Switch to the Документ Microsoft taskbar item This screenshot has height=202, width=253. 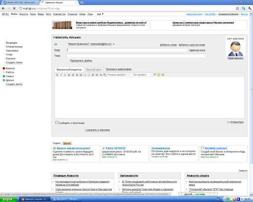(x=66, y=199)
